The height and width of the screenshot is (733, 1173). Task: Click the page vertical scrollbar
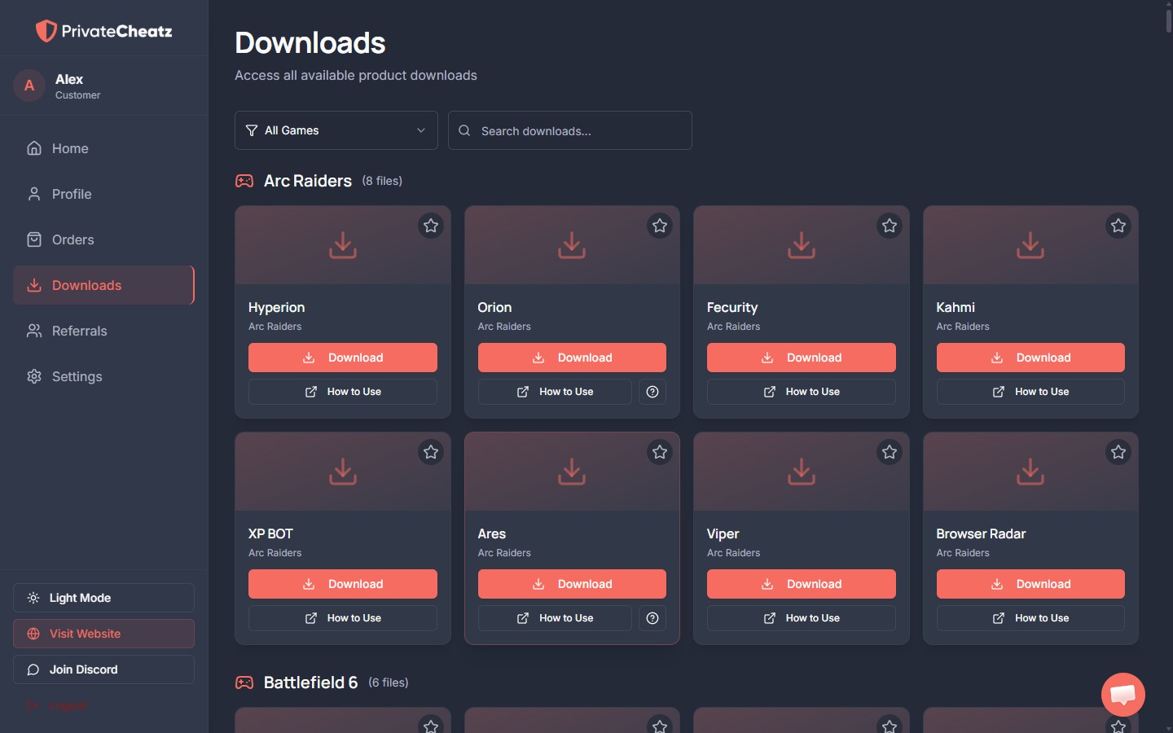coord(1168,20)
